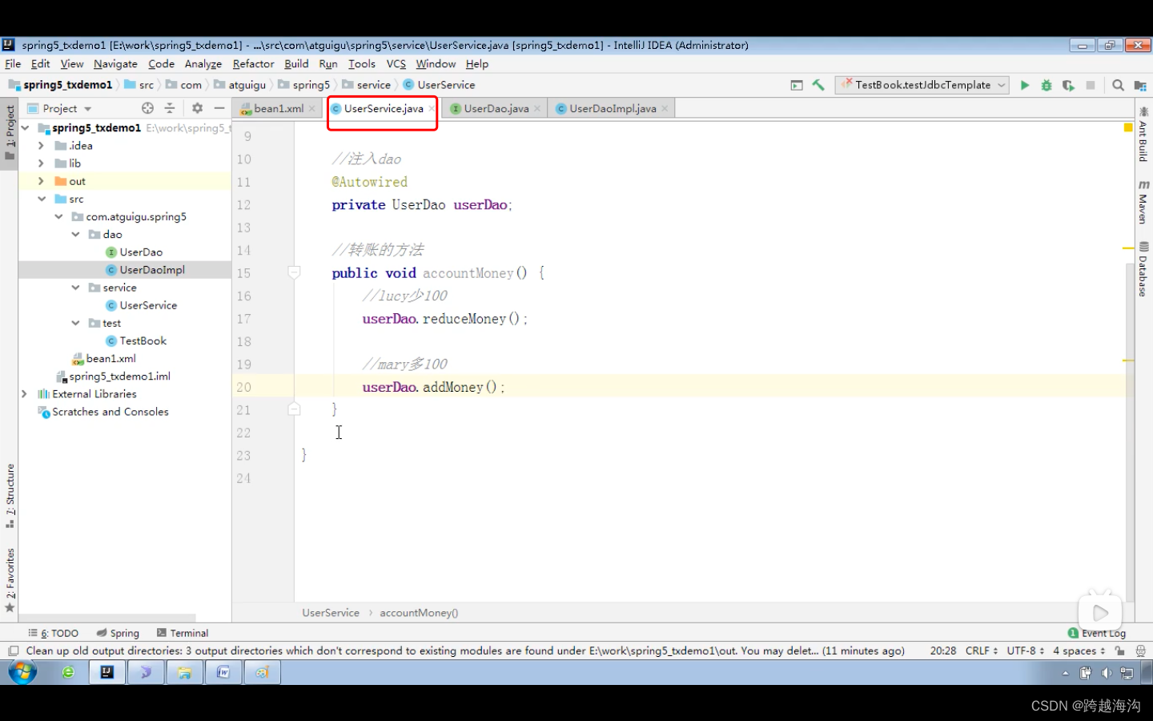Click accountMoney() in editor breadcrumb
Viewport: 1153px width, 721px height.
coord(419,613)
